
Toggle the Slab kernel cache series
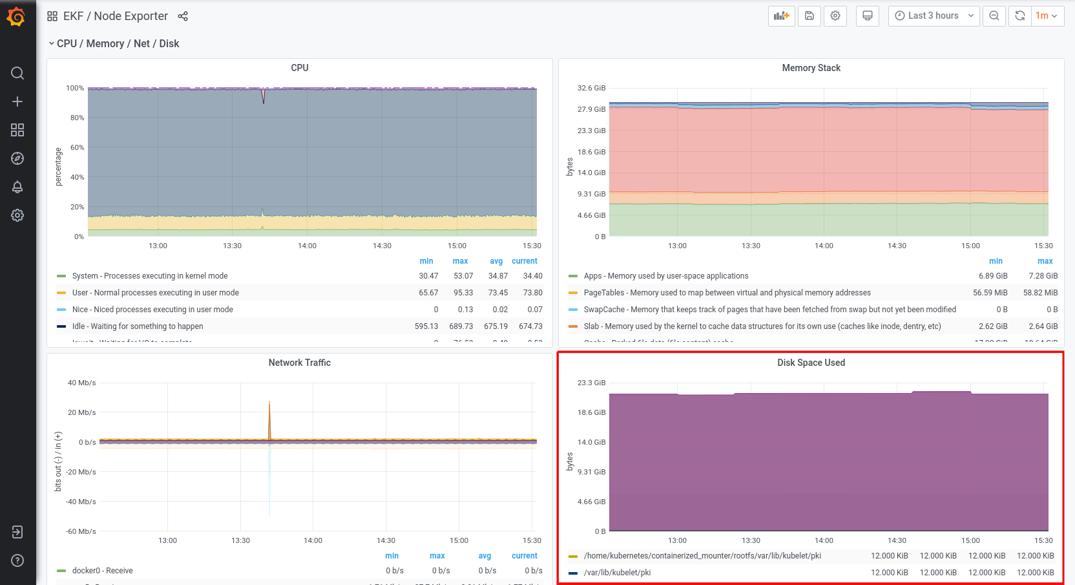coord(762,326)
